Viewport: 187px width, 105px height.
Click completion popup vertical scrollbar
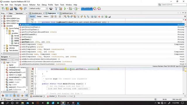point(186,44)
